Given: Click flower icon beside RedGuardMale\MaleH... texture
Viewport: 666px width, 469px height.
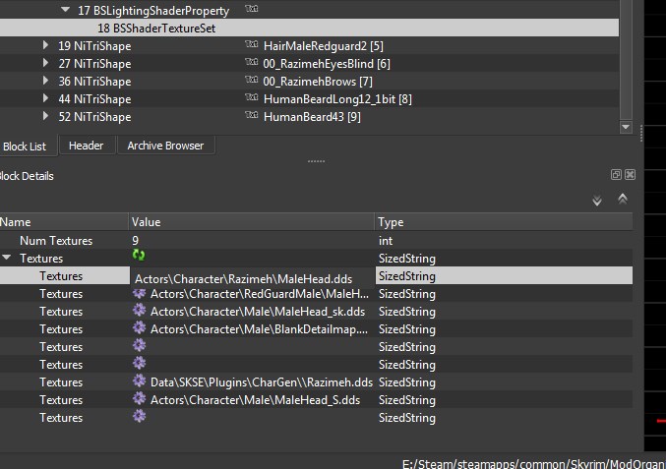Looking at the screenshot, I should point(139,293).
